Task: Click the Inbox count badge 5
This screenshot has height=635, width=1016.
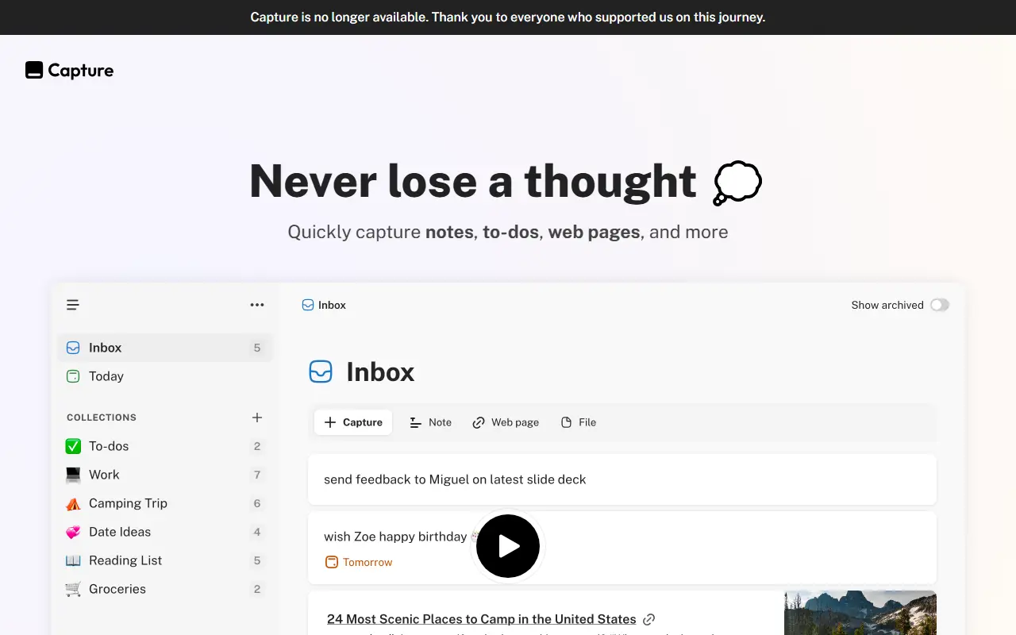Action: click(x=257, y=348)
